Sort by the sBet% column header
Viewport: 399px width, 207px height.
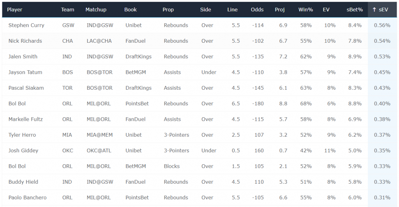(x=355, y=10)
